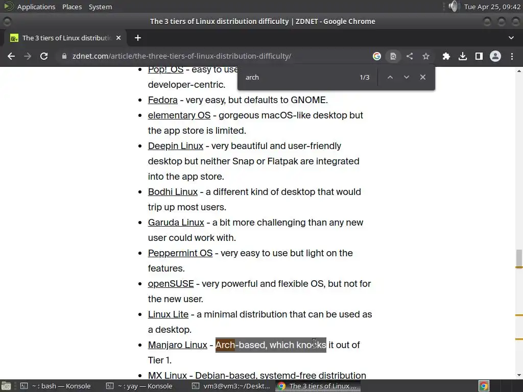This screenshot has height=392, width=523.
Task: Open the Manjaro Linux link
Action: pos(177,346)
